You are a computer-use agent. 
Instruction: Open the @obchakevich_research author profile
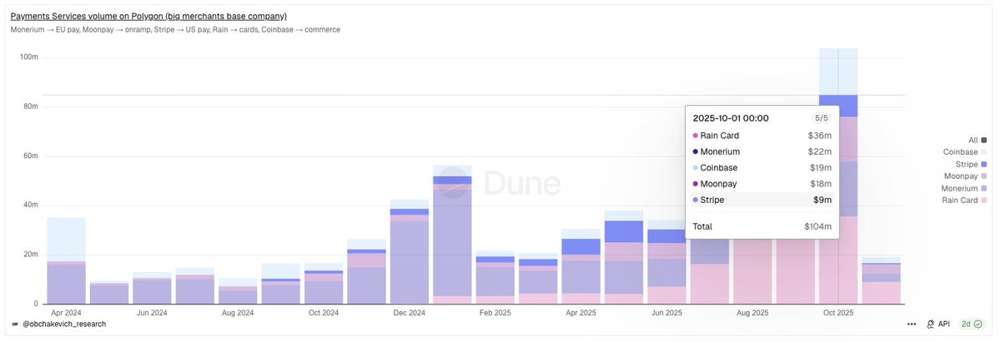tap(64, 324)
